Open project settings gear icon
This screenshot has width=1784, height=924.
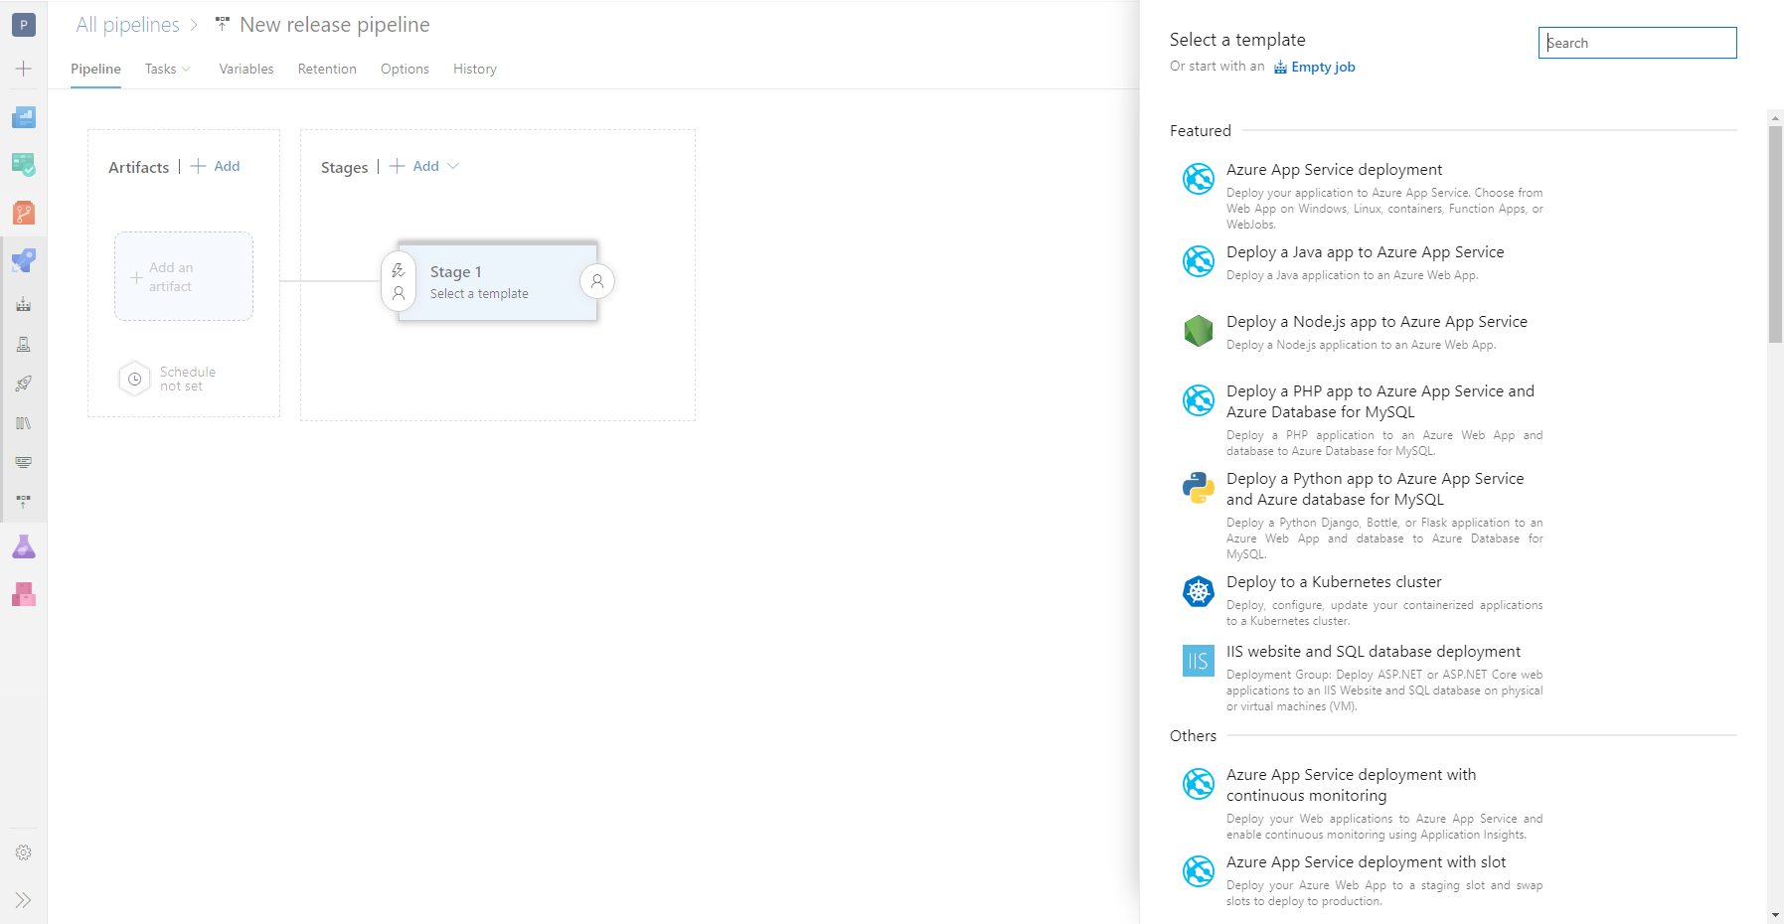24,852
